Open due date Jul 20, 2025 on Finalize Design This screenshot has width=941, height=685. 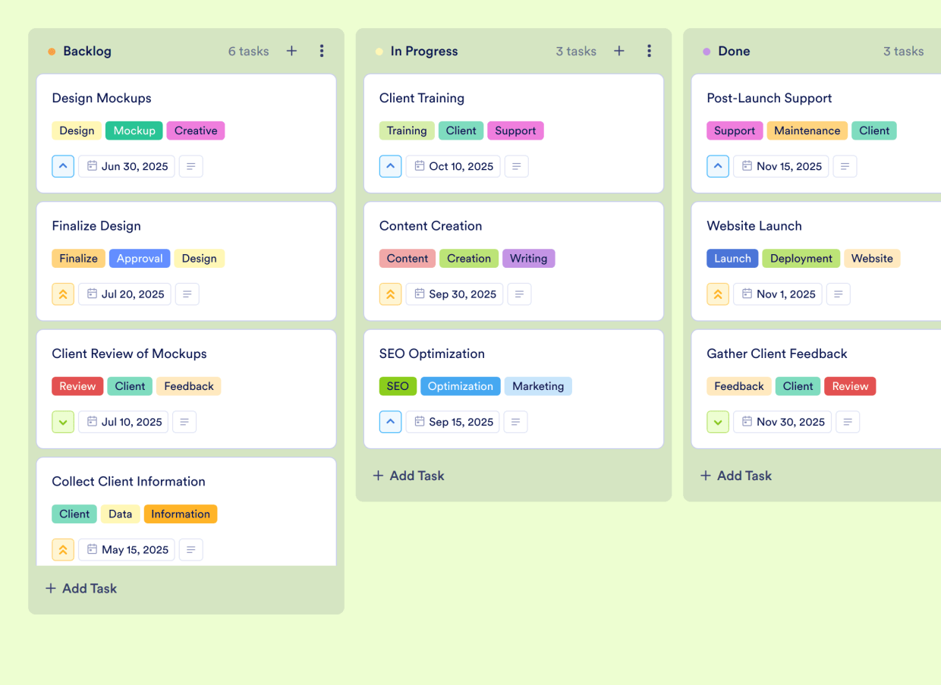pos(124,294)
